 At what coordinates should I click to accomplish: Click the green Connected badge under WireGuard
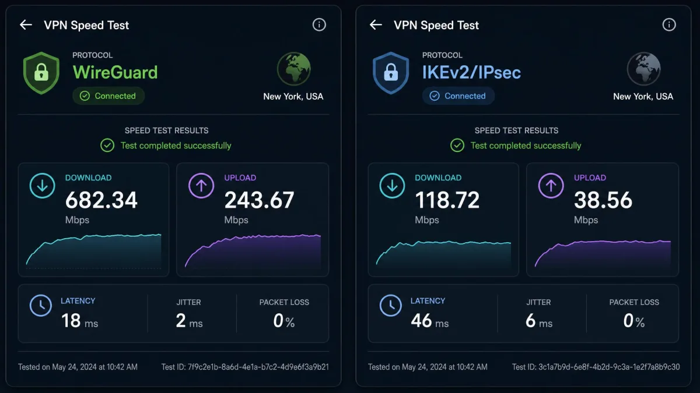click(108, 96)
